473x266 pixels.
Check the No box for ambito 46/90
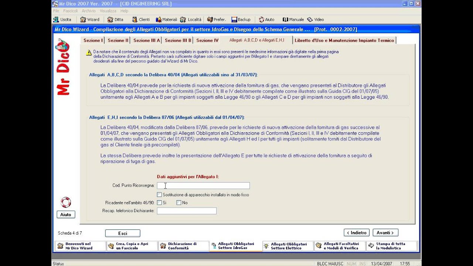pyautogui.click(x=179, y=202)
